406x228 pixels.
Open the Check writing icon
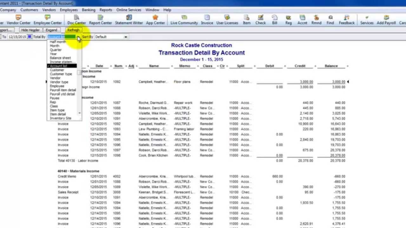pyautogui.click(x=260, y=20)
